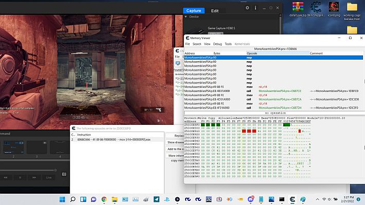Show hidden system tray icons chevron
Screen dimensions: 365x205
pyautogui.click(x=317, y=199)
